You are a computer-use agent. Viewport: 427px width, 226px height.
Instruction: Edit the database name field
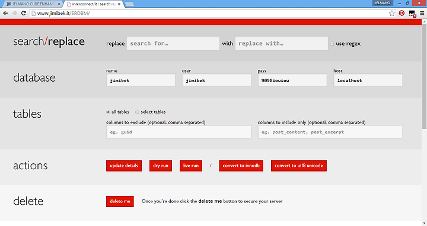(x=141, y=80)
